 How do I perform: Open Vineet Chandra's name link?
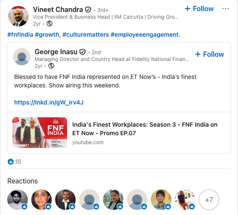click(x=58, y=9)
